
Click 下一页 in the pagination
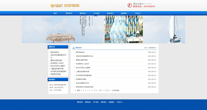pos(93,90)
